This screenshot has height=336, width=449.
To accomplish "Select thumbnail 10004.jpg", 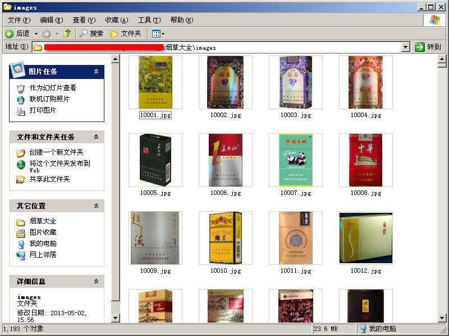I will 366,82.
